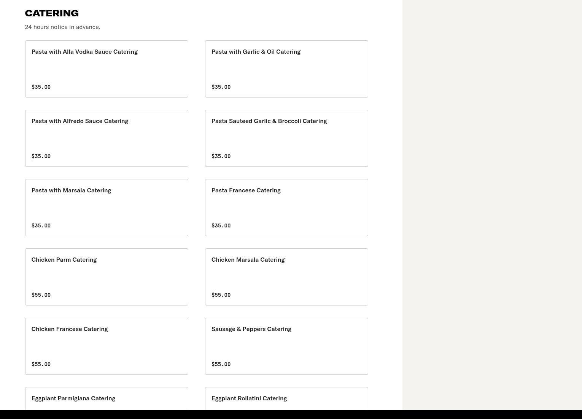
Task: Click the $35.00 price under Pasta with Marsala
Action: pos(41,225)
